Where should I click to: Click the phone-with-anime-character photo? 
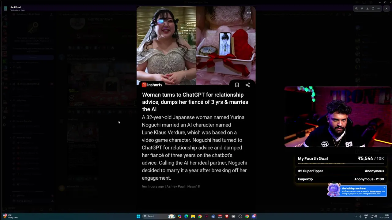point(226,46)
